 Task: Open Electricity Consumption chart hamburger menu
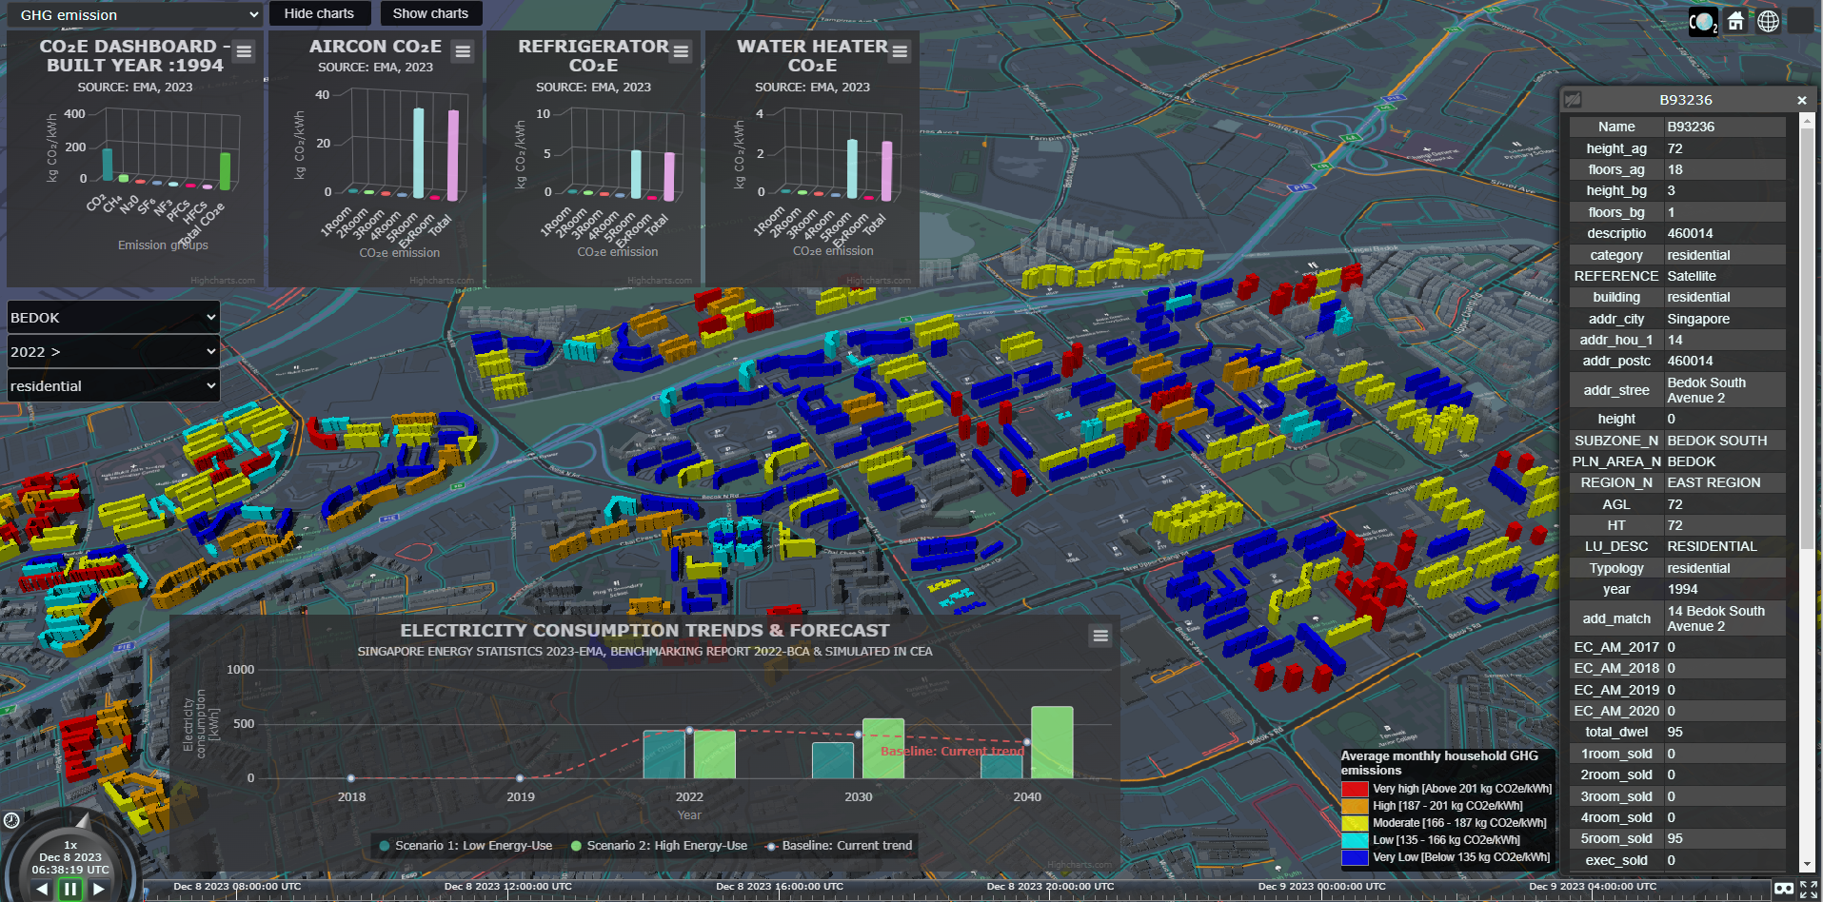(x=1100, y=636)
